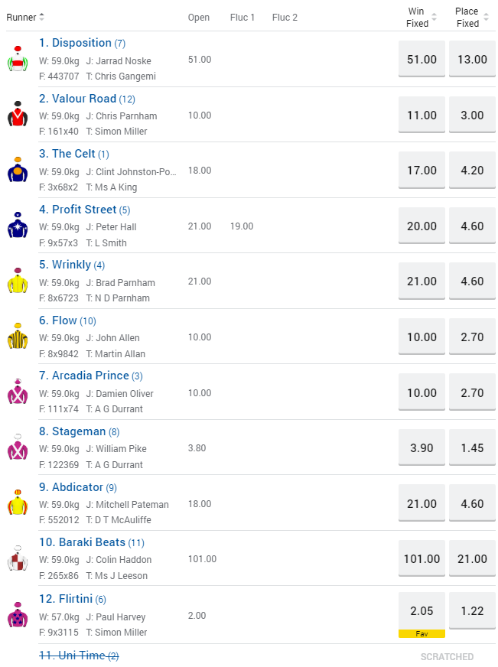Select Baraki Beats place odds 21.00

(472, 559)
